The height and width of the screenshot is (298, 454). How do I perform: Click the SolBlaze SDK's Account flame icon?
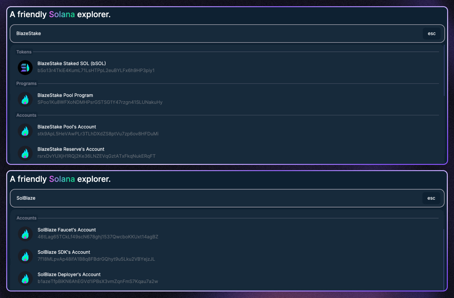pyautogui.click(x=25, y=256)
